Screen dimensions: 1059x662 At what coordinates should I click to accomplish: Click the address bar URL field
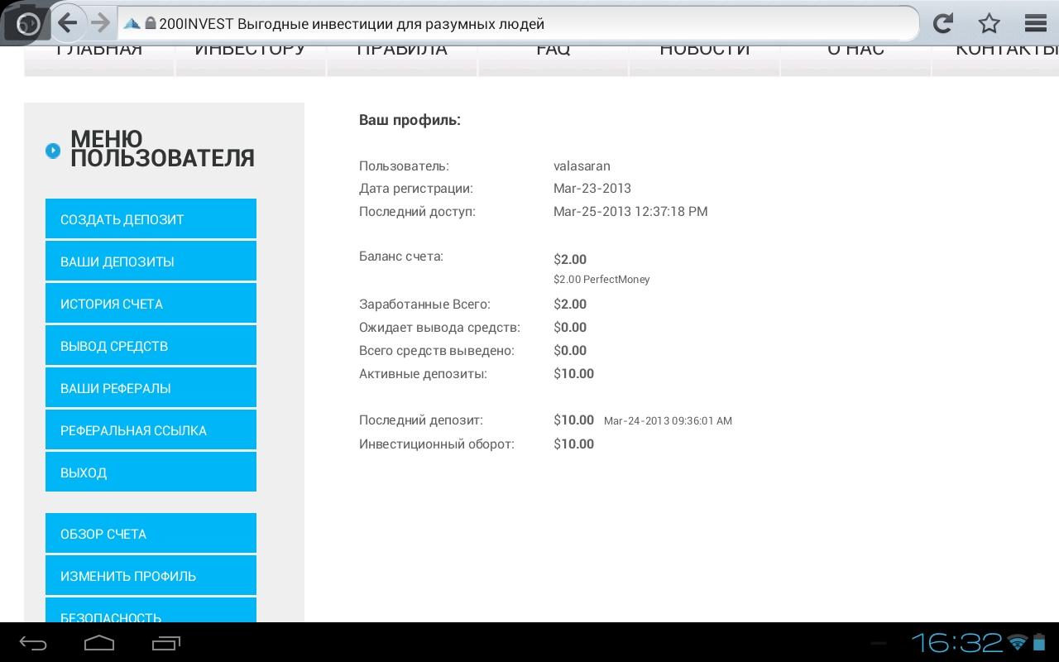click(x=521, y=24)
